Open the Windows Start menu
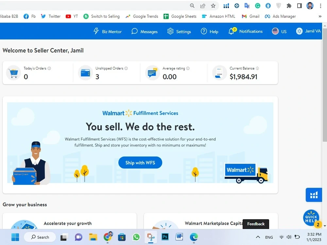 click(x=15, y=237)
